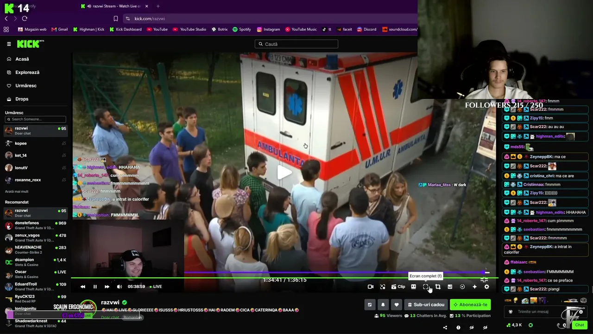
Task: Open a new browser tab
Action: click(x=158, y=6)
